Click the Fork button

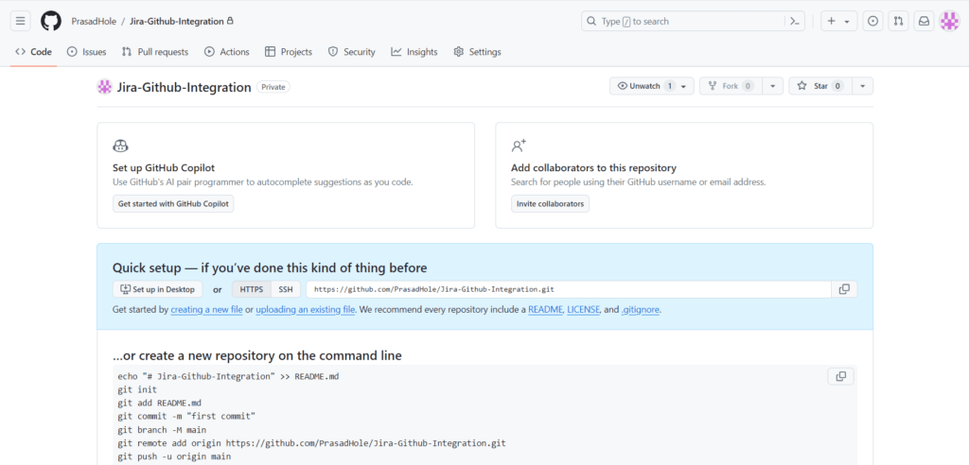click(x=731, y=86)
